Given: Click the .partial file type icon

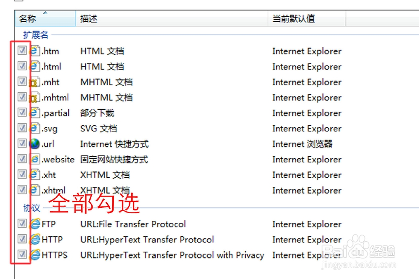Looking at the screenshot, I should tap(34, 113).
